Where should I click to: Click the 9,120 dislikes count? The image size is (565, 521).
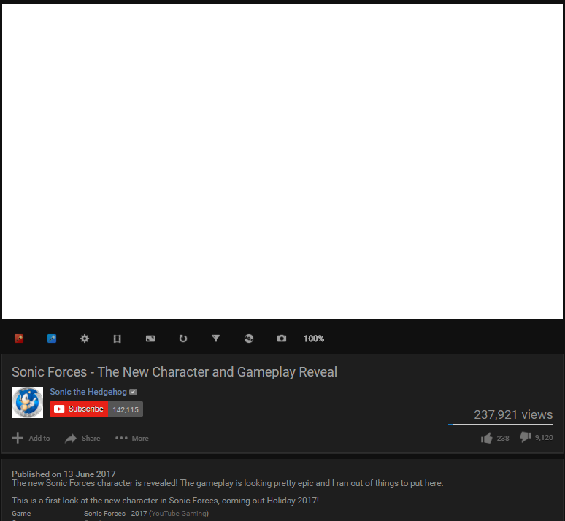pyautogui.click(x=544, y=437)
